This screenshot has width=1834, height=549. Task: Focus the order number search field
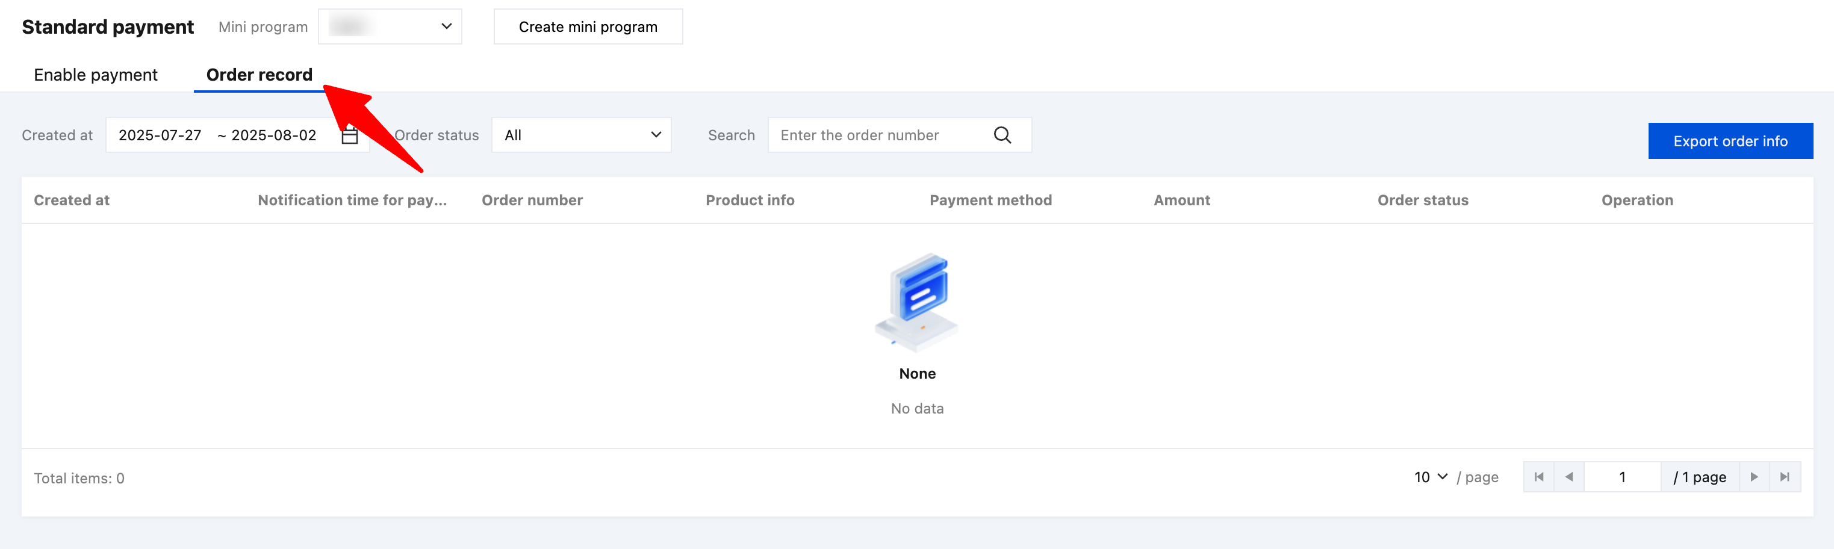coord(881,135)
